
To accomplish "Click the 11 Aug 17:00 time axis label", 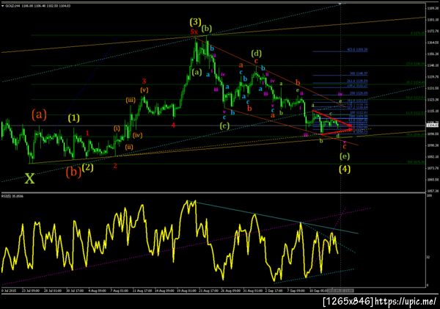I will click(x=142, y=291).
